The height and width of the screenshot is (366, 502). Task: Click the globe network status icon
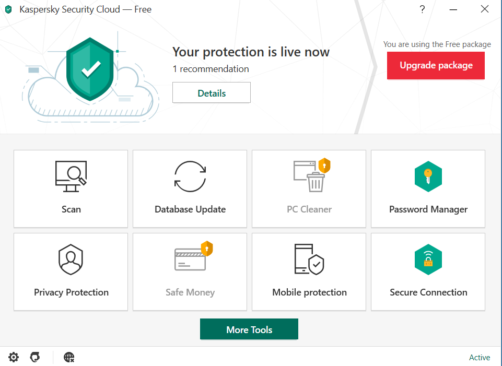coord(69,357)
